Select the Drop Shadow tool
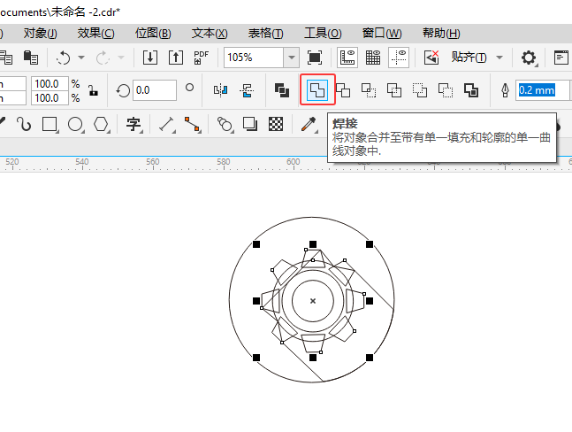Viewport: 572px width, 432px height. click(250, 124)
